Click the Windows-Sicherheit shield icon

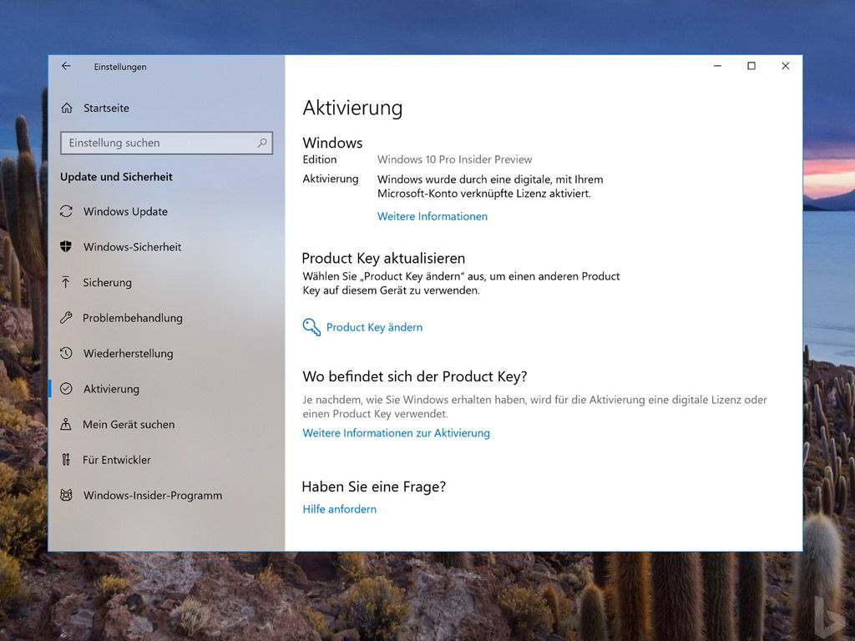coord(66,247)
